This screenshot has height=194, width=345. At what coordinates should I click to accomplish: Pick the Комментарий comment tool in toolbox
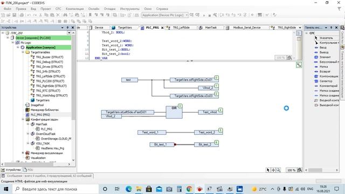coord(326,86)
